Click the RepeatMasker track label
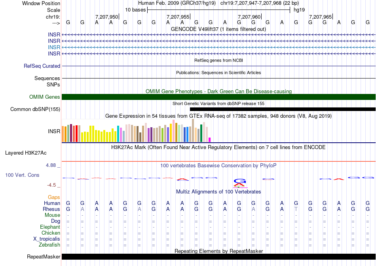This screenshot has width=376, height=266. [43, 257]
